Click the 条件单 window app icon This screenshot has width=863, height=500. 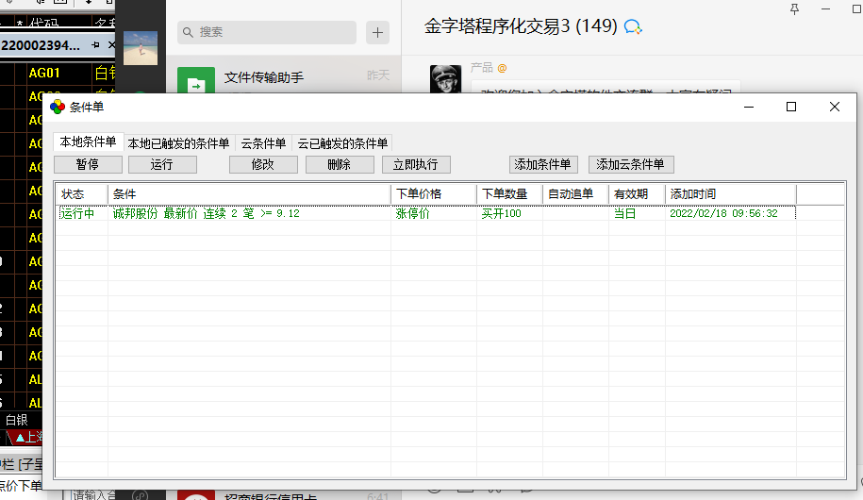(x=58, y=107)
